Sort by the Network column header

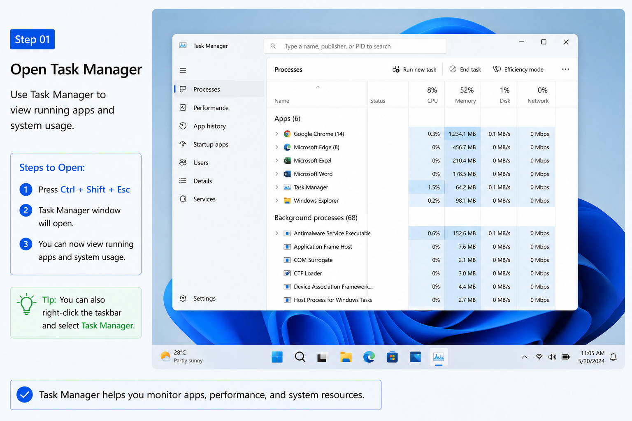(536, 95)
